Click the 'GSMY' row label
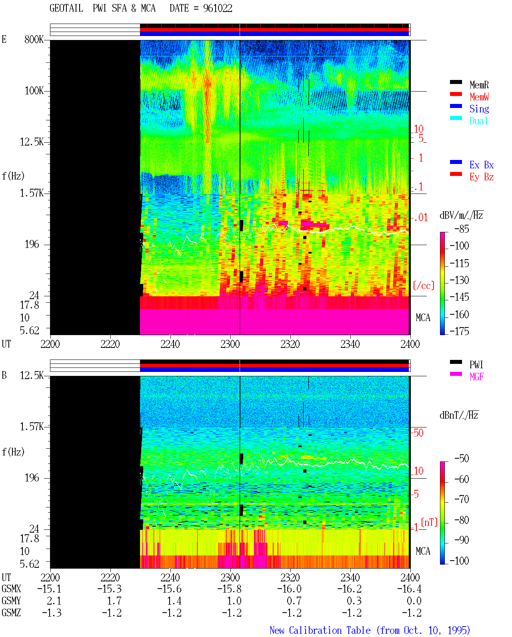Image resolution: width=512 pixels, height=637 pixels. [x=11, y=601]
